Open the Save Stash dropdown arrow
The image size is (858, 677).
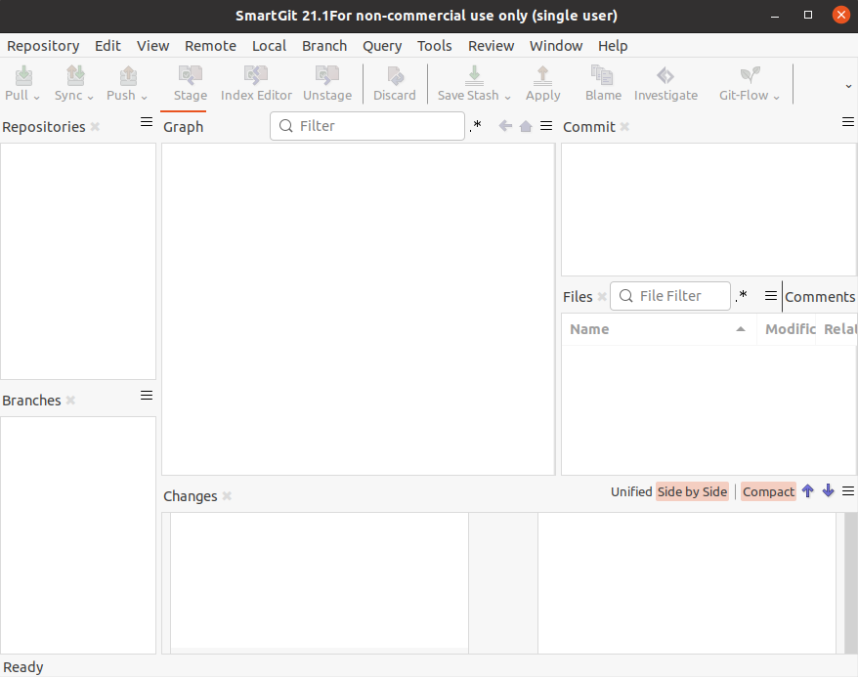(x=508, y=97)
